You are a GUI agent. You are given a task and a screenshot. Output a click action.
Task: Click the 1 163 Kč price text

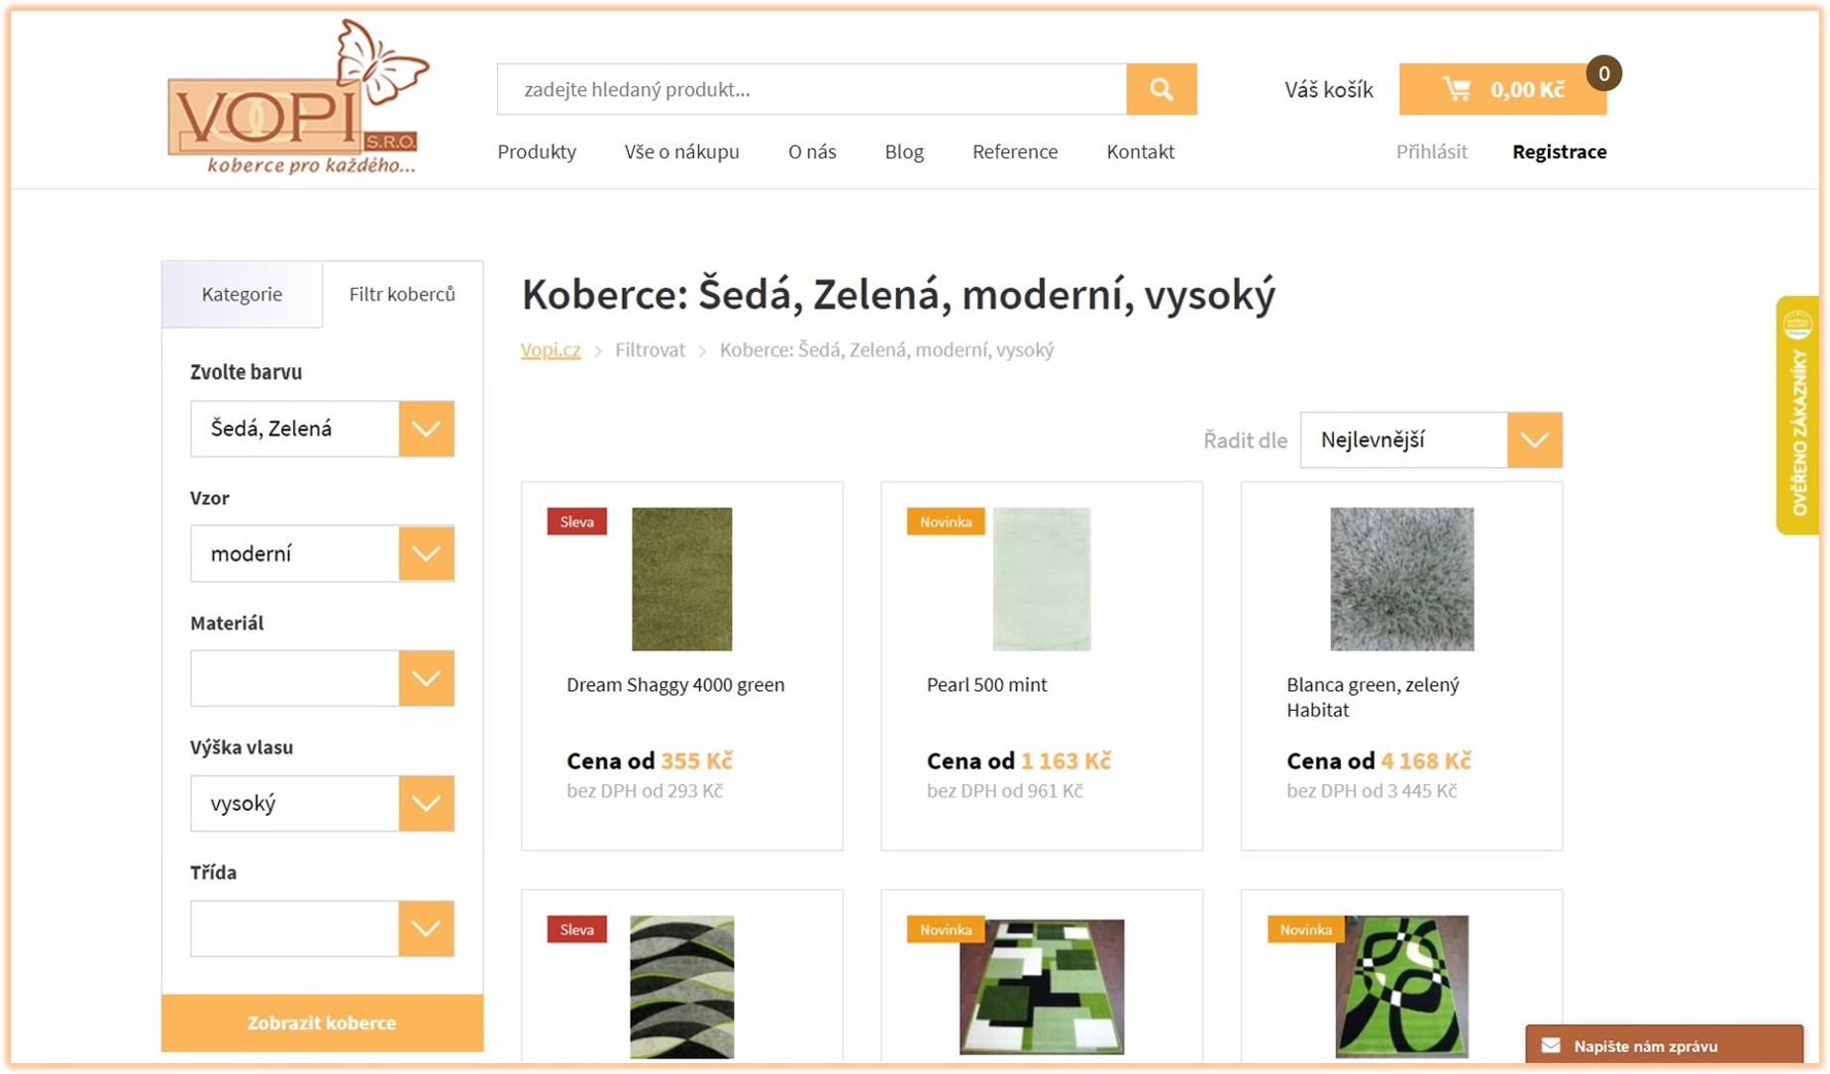tap(1066, 760)
